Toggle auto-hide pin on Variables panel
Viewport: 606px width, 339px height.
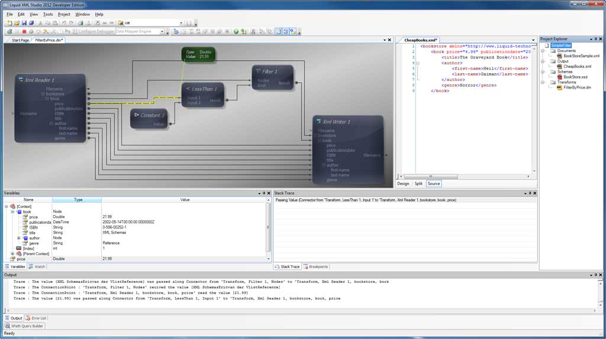[x=264, y=193]
